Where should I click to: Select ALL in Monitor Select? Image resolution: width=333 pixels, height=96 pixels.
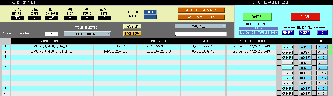coord(150,17)
